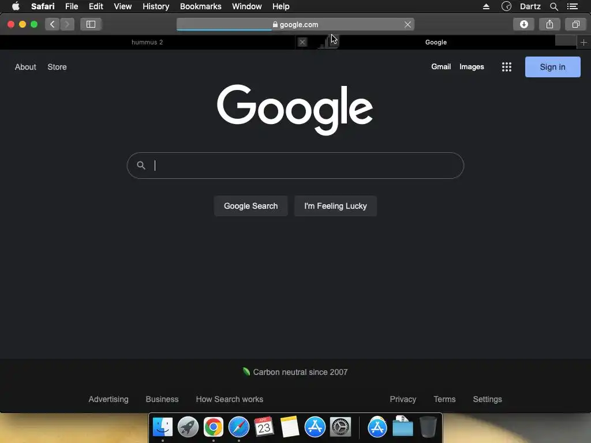Open Notification Center list icon
Image resolution: width=591 pixels, height=443 pixels.
[x=573, y=6]
